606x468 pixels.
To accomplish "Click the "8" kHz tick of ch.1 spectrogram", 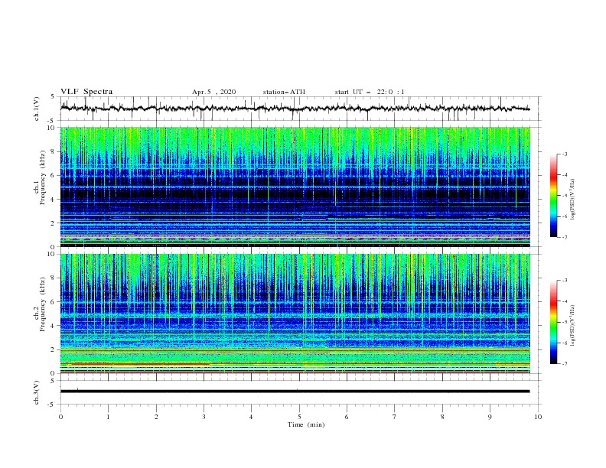I will [x=54, y=151].
